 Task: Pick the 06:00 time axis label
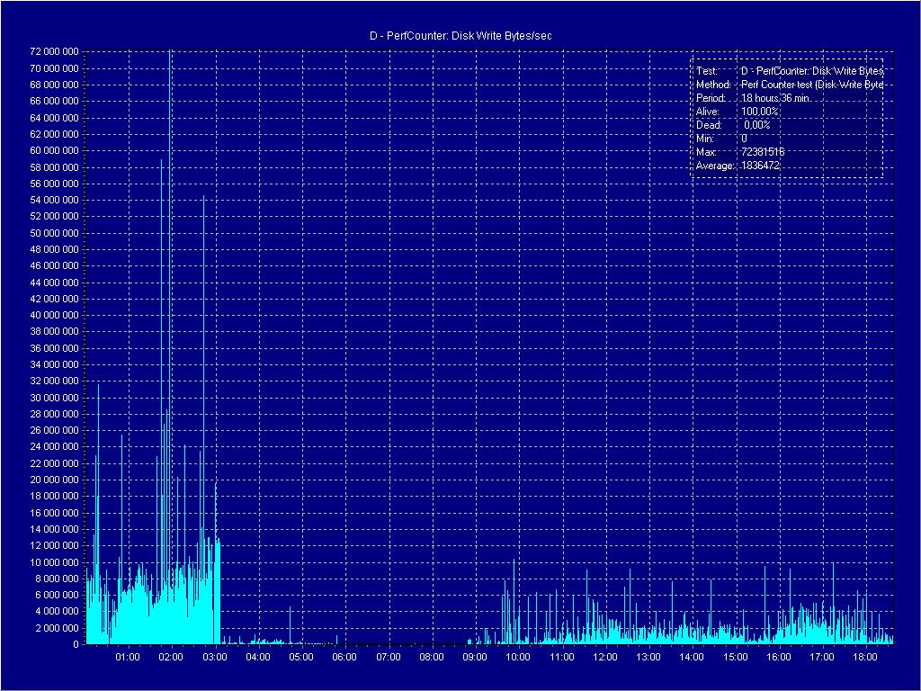(x=344, y=658)
